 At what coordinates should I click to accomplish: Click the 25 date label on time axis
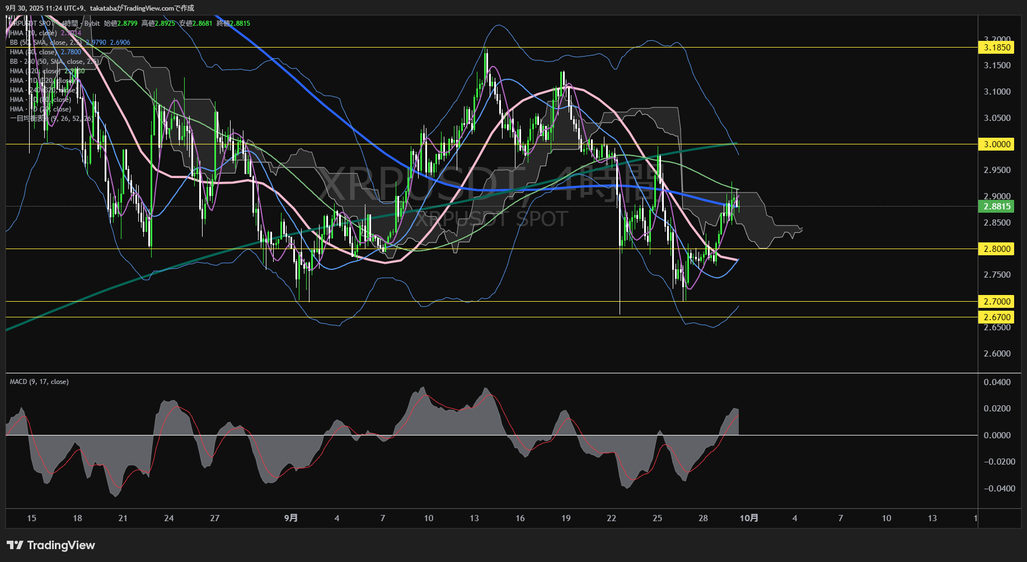(658, 518)
